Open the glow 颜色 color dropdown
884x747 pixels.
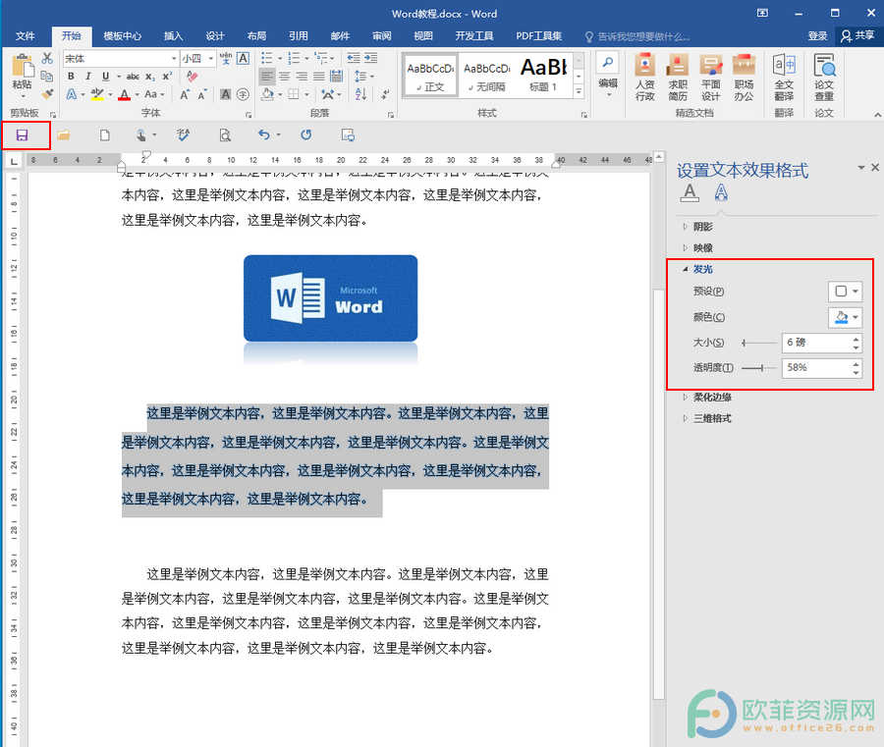pyautogui.click(x=845, y=317)
